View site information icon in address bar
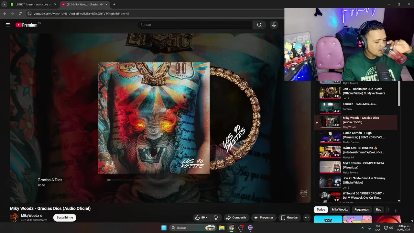 tap(29, 14)
